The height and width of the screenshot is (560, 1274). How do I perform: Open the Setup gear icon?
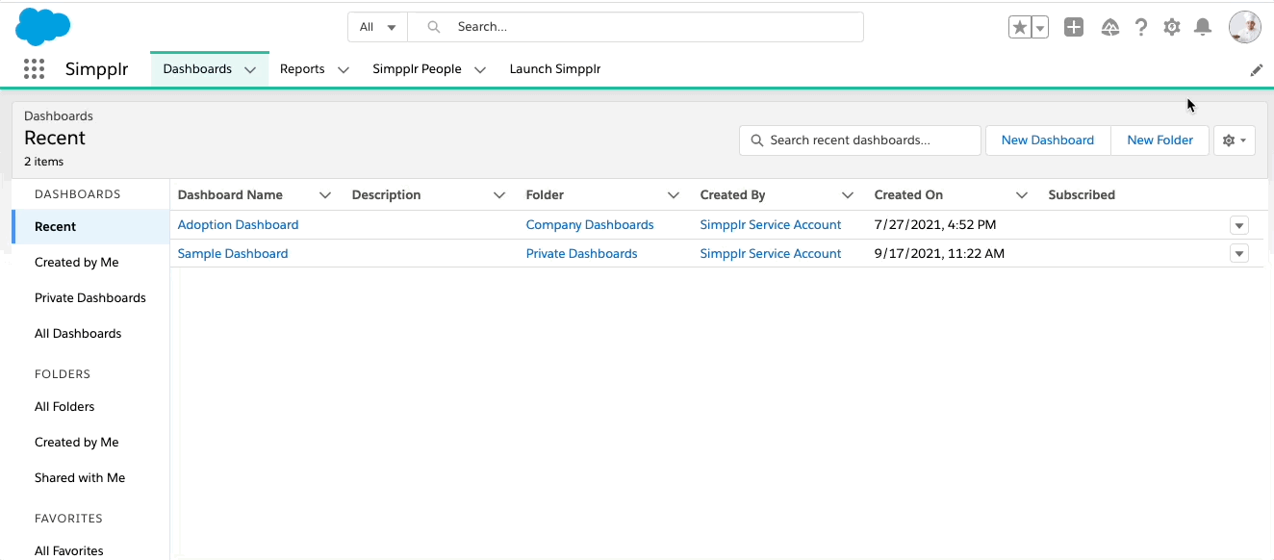(x=1172, y=27)
